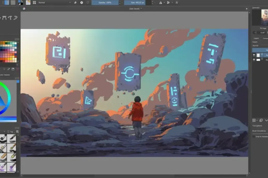The width and height of the screenshot is (268, 178).
Task: Click the wrap around mode icon
Action: tap(177, 3)
